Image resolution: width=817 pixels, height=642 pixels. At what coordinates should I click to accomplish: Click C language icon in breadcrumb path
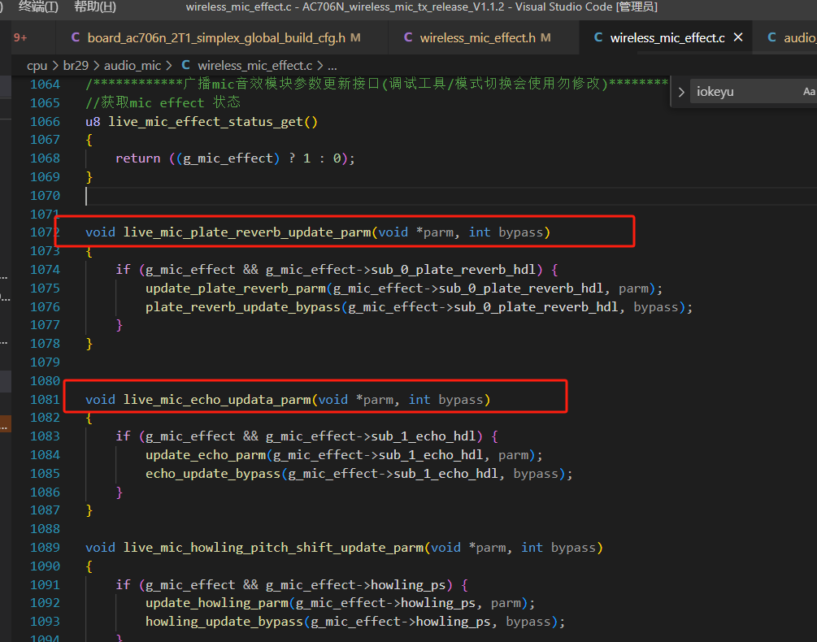pos(185,65)
